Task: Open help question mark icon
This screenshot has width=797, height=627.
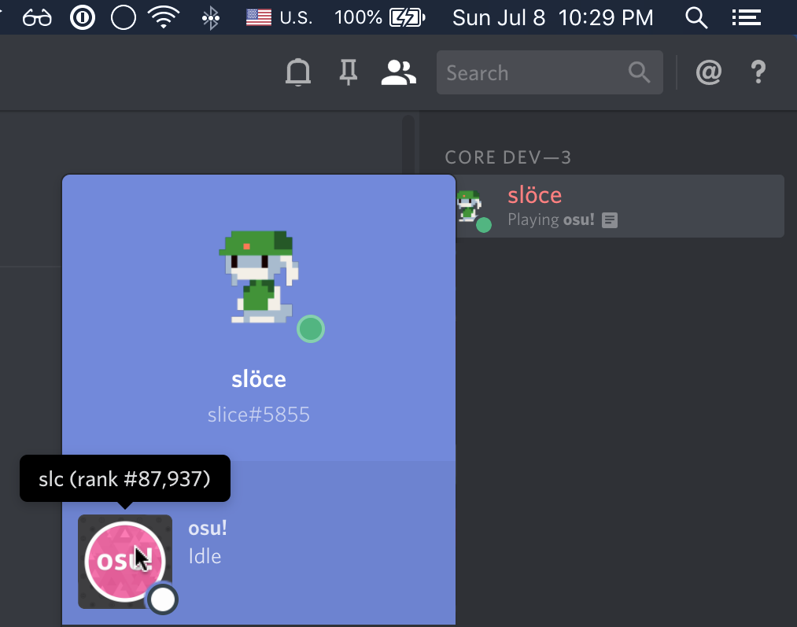Action: [x=758, y=72]
